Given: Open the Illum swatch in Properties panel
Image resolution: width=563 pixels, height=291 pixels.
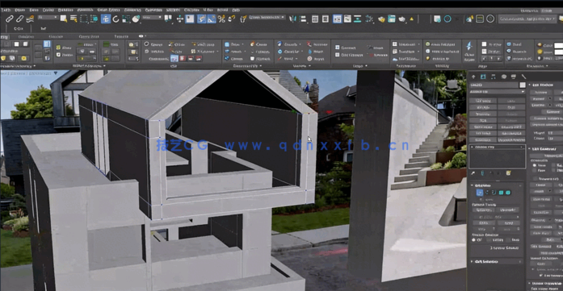Looking at the screenshot, I should pos(558,52).
